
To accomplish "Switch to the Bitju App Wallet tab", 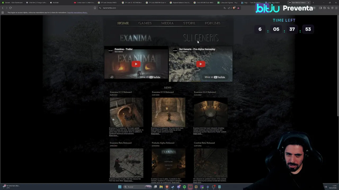I will 274,3.
